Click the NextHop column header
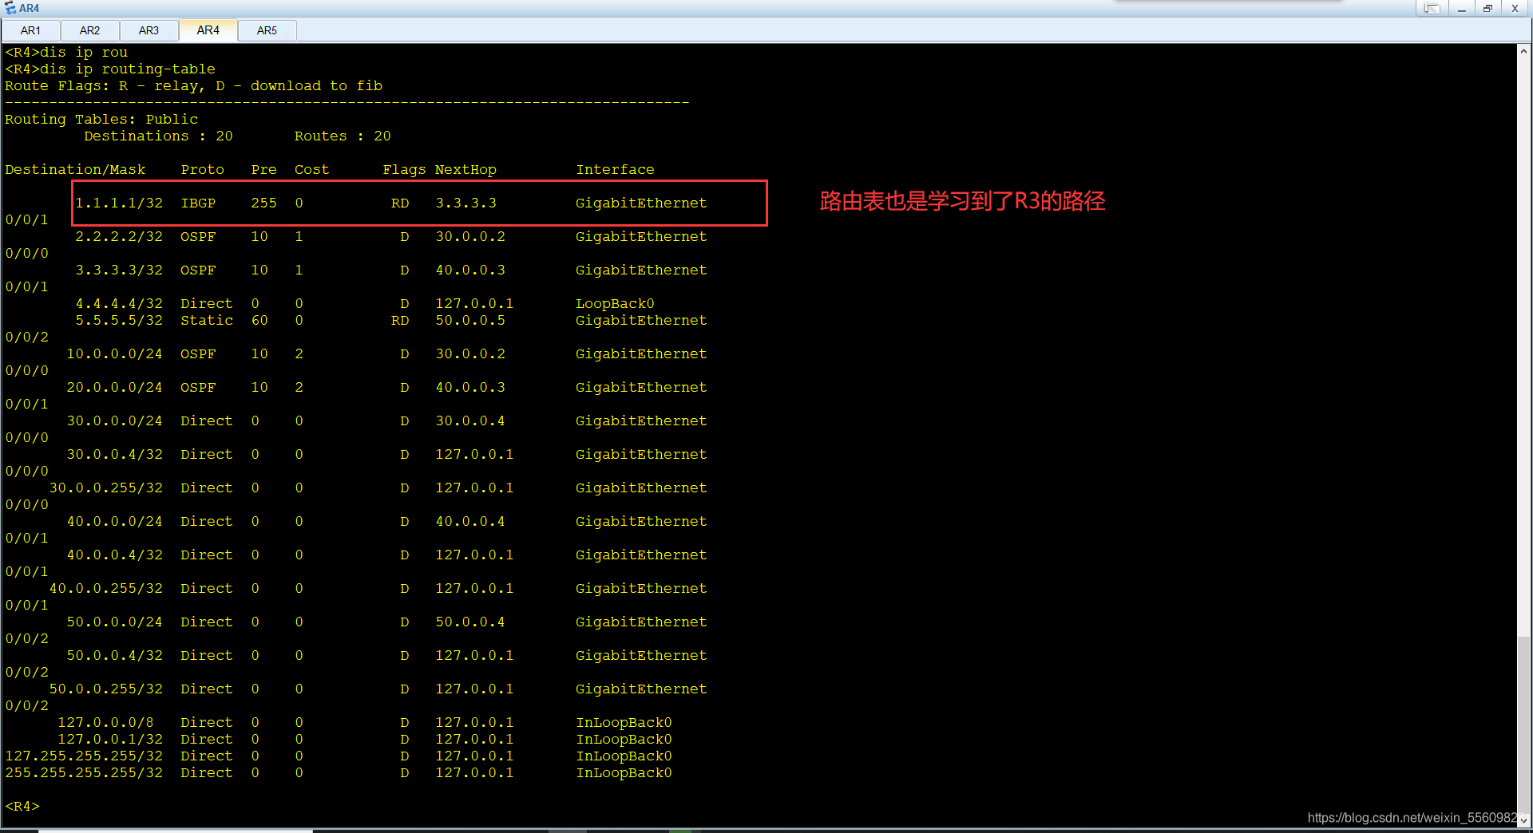The height and width of the screenshot is (833, 1533). click(x=465, y=170)
